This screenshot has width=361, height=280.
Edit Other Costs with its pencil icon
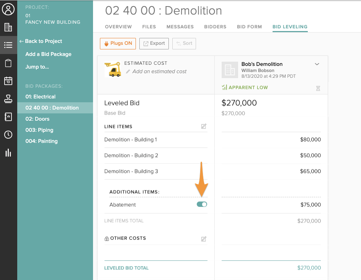pyautogui.click(x=204, y=239)
